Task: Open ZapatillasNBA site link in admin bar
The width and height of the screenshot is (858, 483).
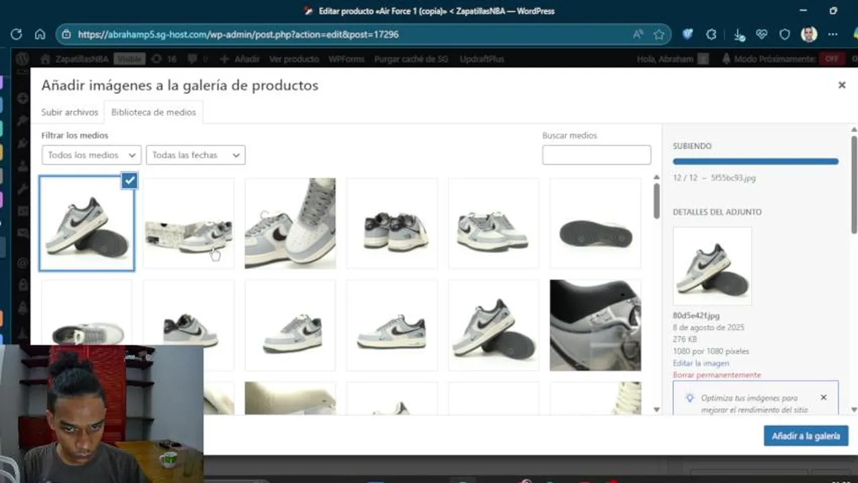Action: (76, 59)
